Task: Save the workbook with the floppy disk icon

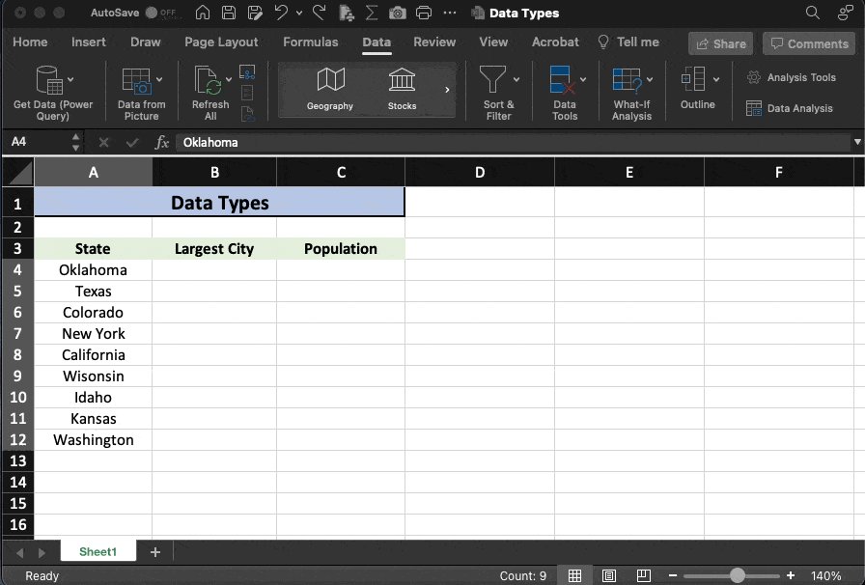Action: pos(229,13)
